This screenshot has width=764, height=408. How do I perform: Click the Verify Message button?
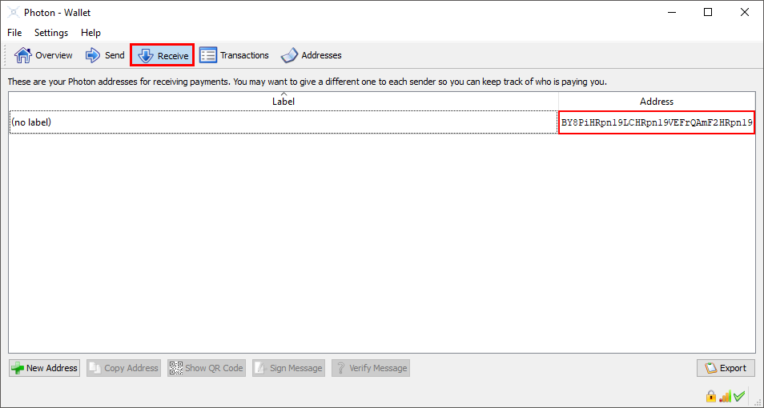[x=371, y=368]
